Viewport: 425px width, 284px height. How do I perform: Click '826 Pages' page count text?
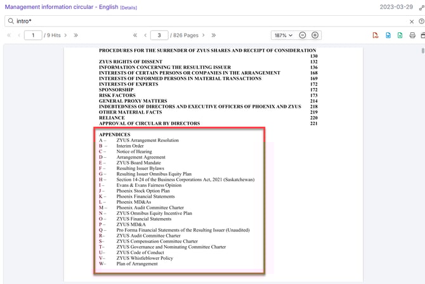point(186,35)
